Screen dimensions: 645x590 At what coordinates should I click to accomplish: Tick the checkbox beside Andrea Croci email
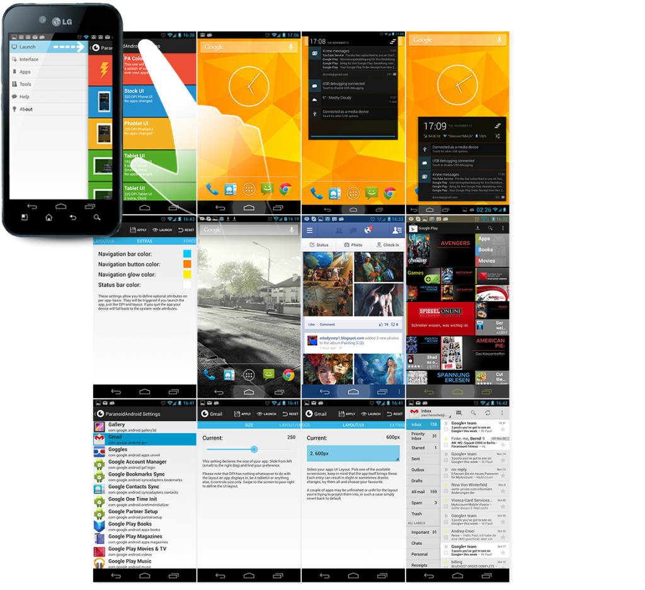pyautogui.click(x=446, y=536)
